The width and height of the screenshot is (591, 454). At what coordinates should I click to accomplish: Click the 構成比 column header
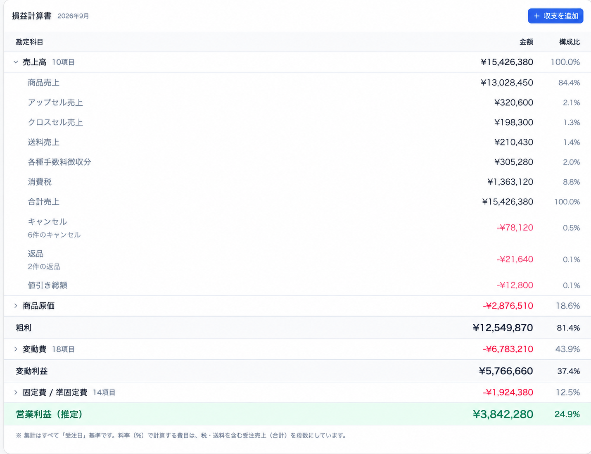(570, 42)
